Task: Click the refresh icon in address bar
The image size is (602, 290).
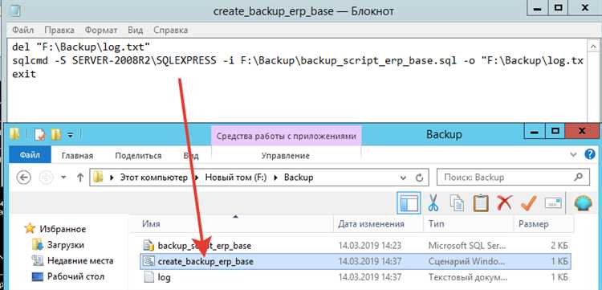Action: tap(420, 178)
